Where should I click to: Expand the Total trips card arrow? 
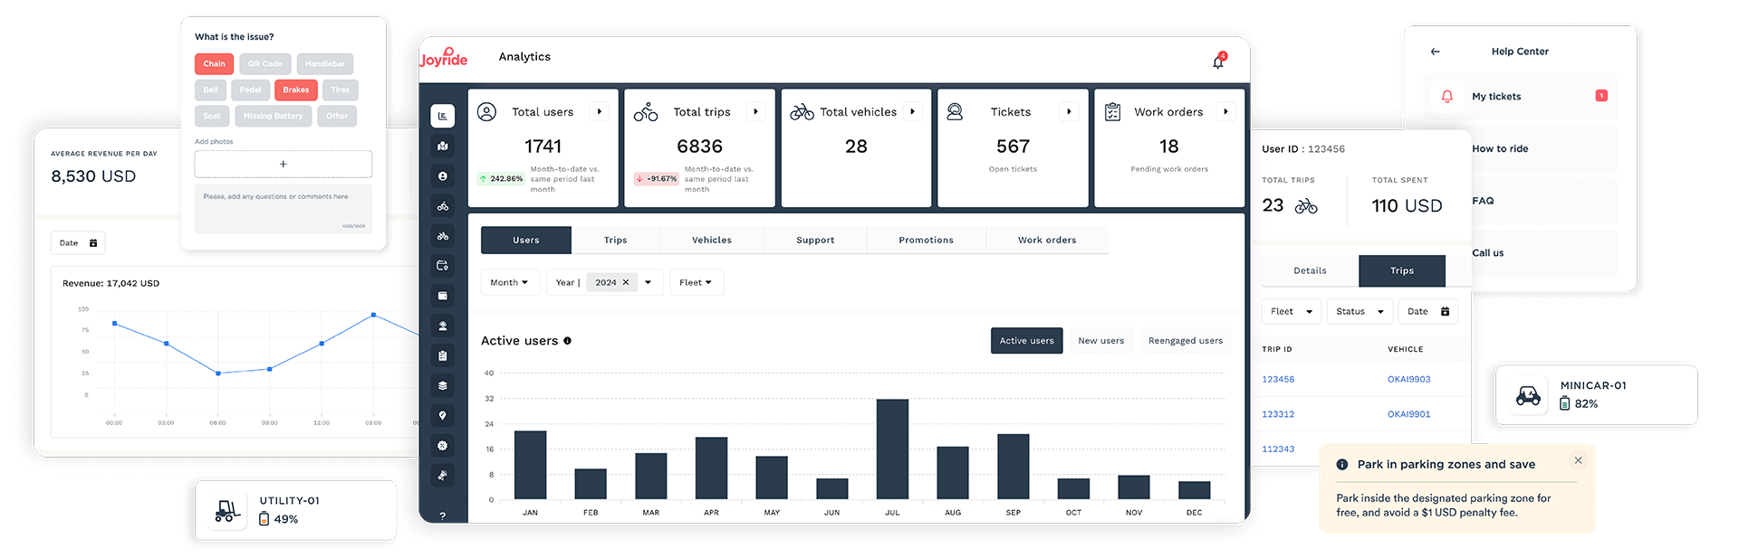click(755, 112)
